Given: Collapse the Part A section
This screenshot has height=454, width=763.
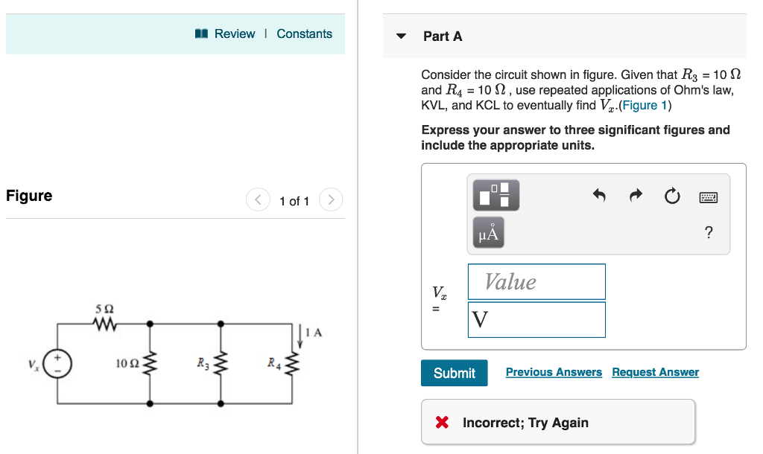Looking at the screenshot, I should [400, 36].
